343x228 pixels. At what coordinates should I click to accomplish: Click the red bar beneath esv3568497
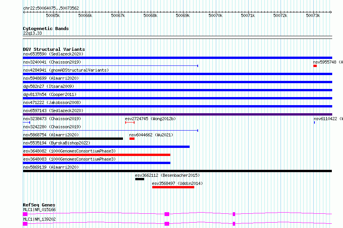coord(173,187)
